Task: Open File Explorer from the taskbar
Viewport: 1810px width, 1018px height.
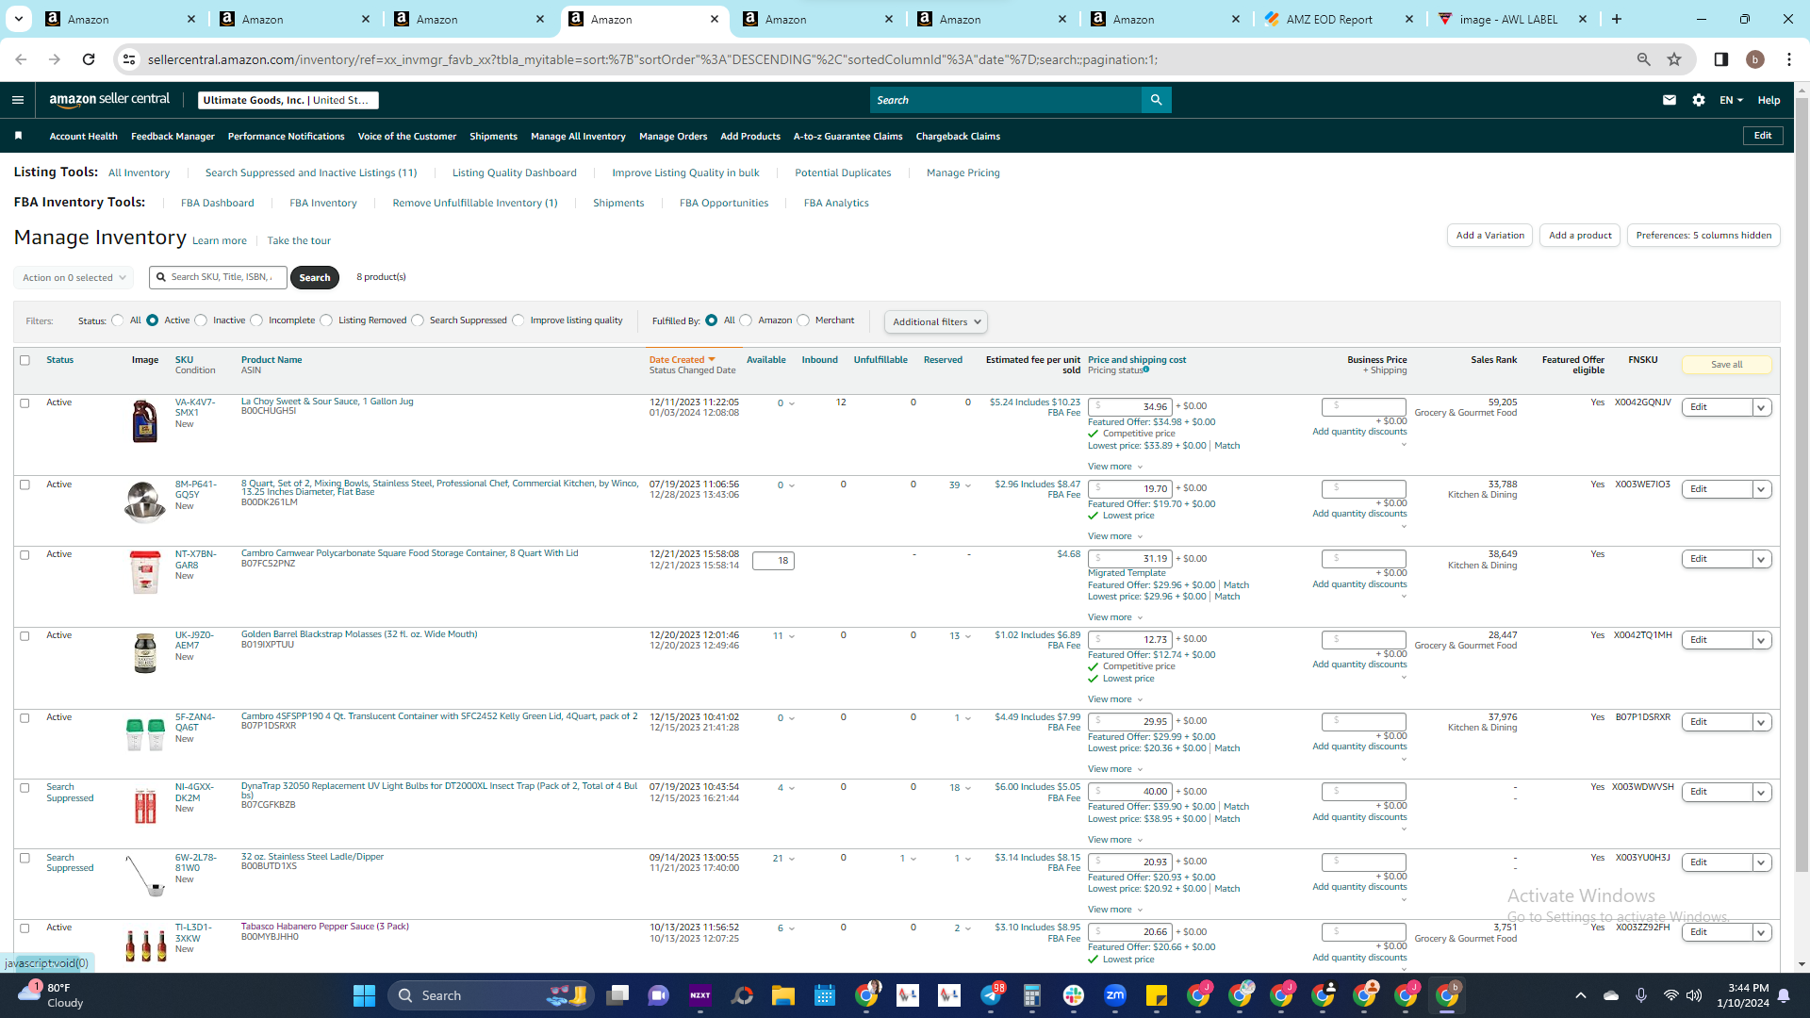Action: pyautogui.click(x=783, y=995)
